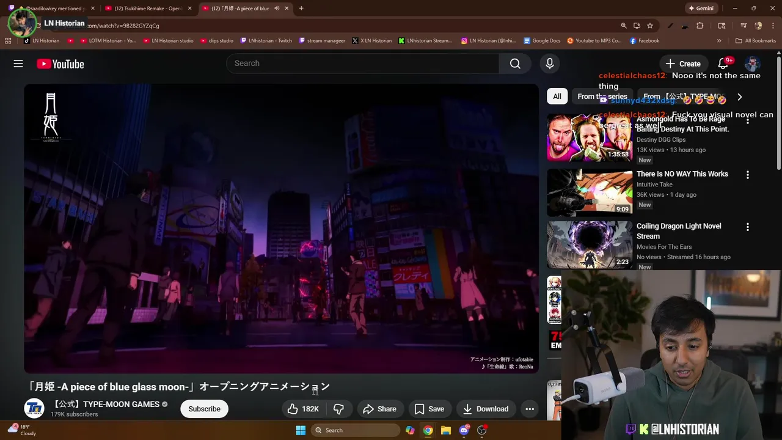Viewport: 782px width, 440px height.
Task: Open Asmongold video thumbnail
Action: click(x=590, y=137)
